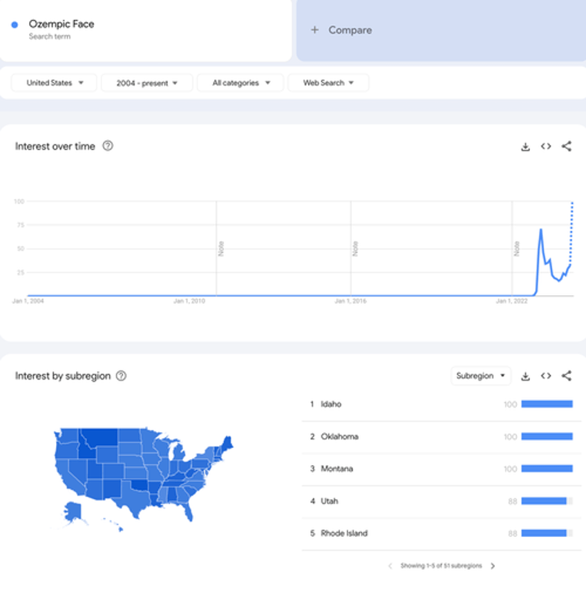Share the Interest over time chart

pos(567,147)
